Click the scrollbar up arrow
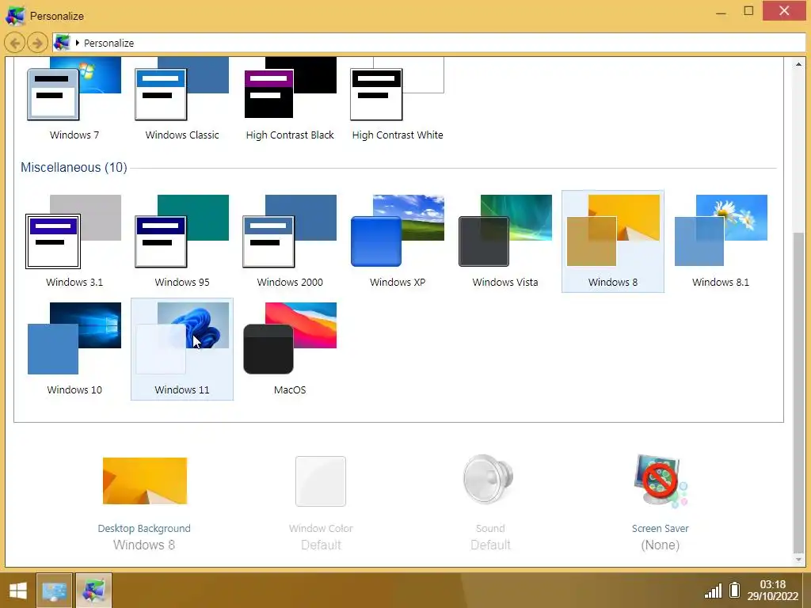The width and height of the screenshot is (811, 608). (798, 64)
